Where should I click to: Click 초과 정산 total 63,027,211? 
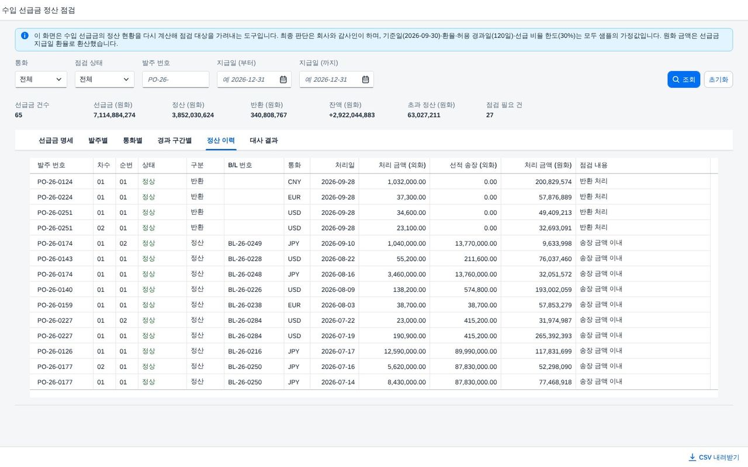(x=424, y=115)
